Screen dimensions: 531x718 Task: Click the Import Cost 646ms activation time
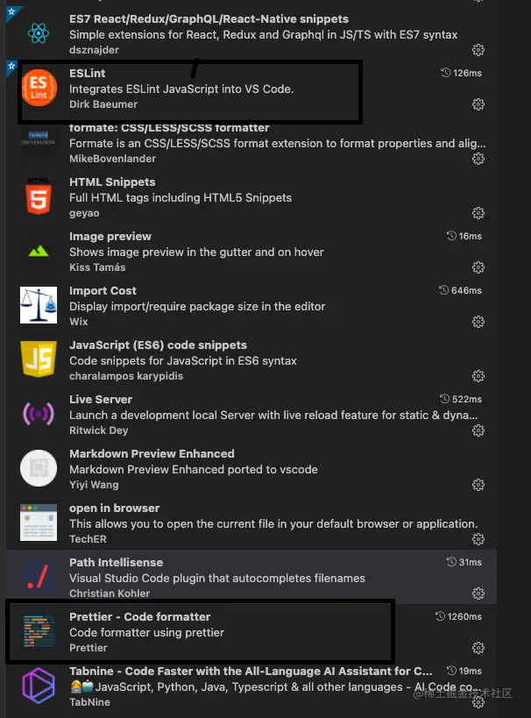(x=460, y=290)
